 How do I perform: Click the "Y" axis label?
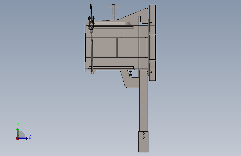click(18, 125)
